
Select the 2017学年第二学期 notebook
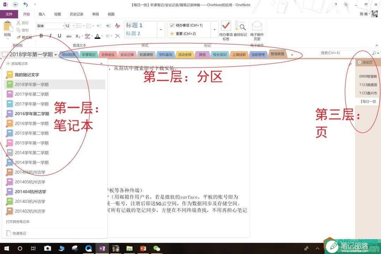55,94
